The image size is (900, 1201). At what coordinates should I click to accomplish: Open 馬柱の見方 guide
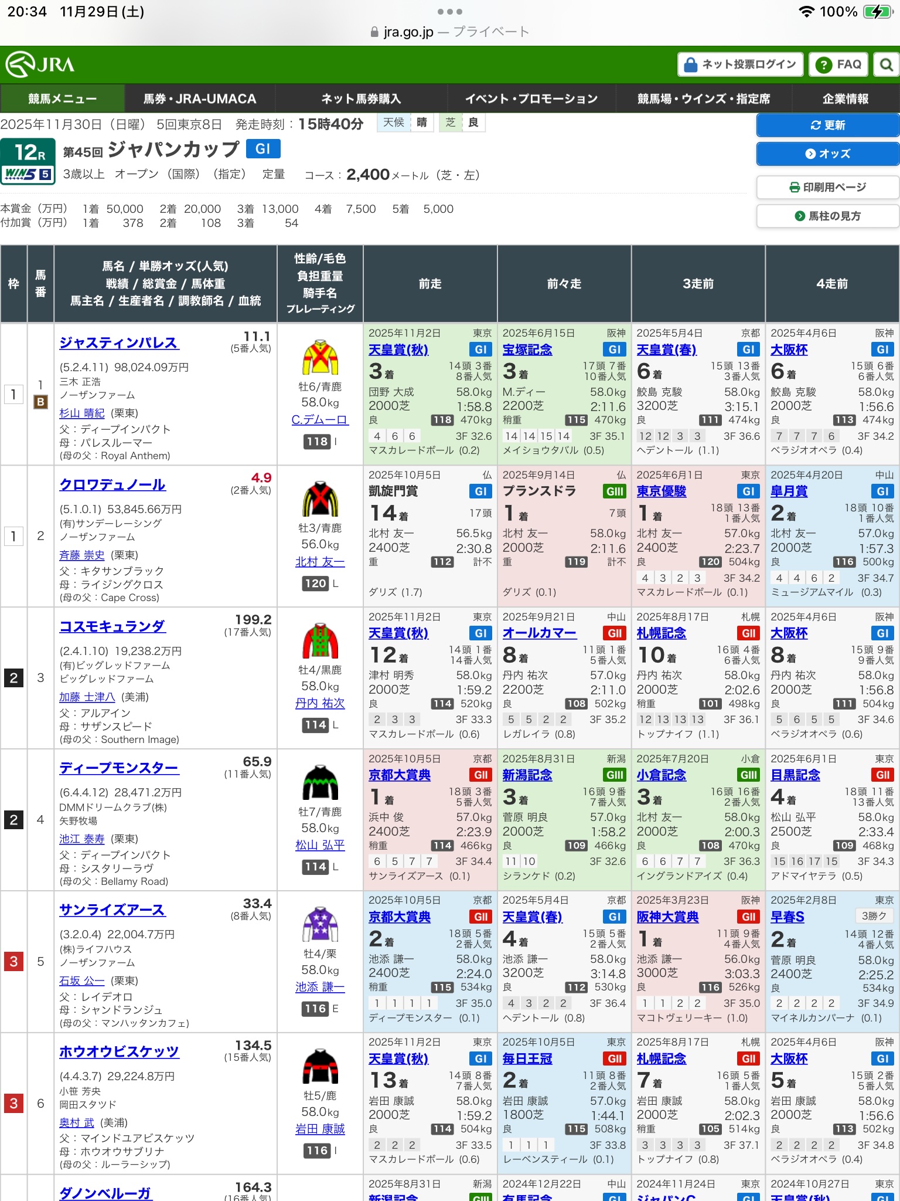827,216
